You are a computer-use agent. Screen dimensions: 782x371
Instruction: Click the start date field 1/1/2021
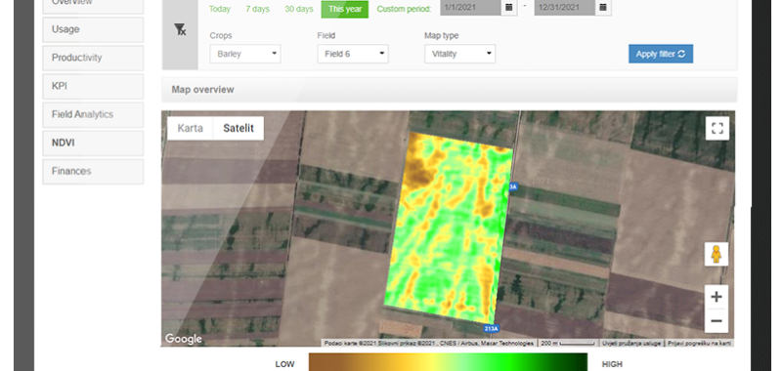pos(471,7)
